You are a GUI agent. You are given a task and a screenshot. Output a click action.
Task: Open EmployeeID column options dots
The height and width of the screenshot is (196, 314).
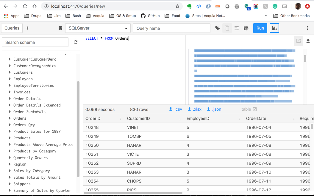pyautogui.click(x=240, y=118)
